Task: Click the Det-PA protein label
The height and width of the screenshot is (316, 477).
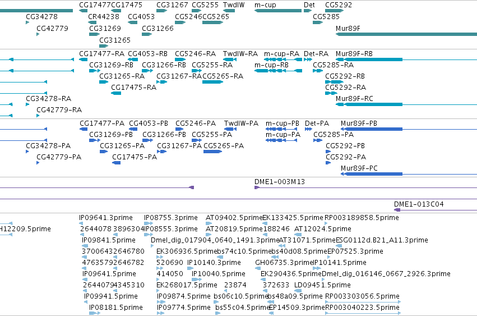Action: (x=317, y=123)
